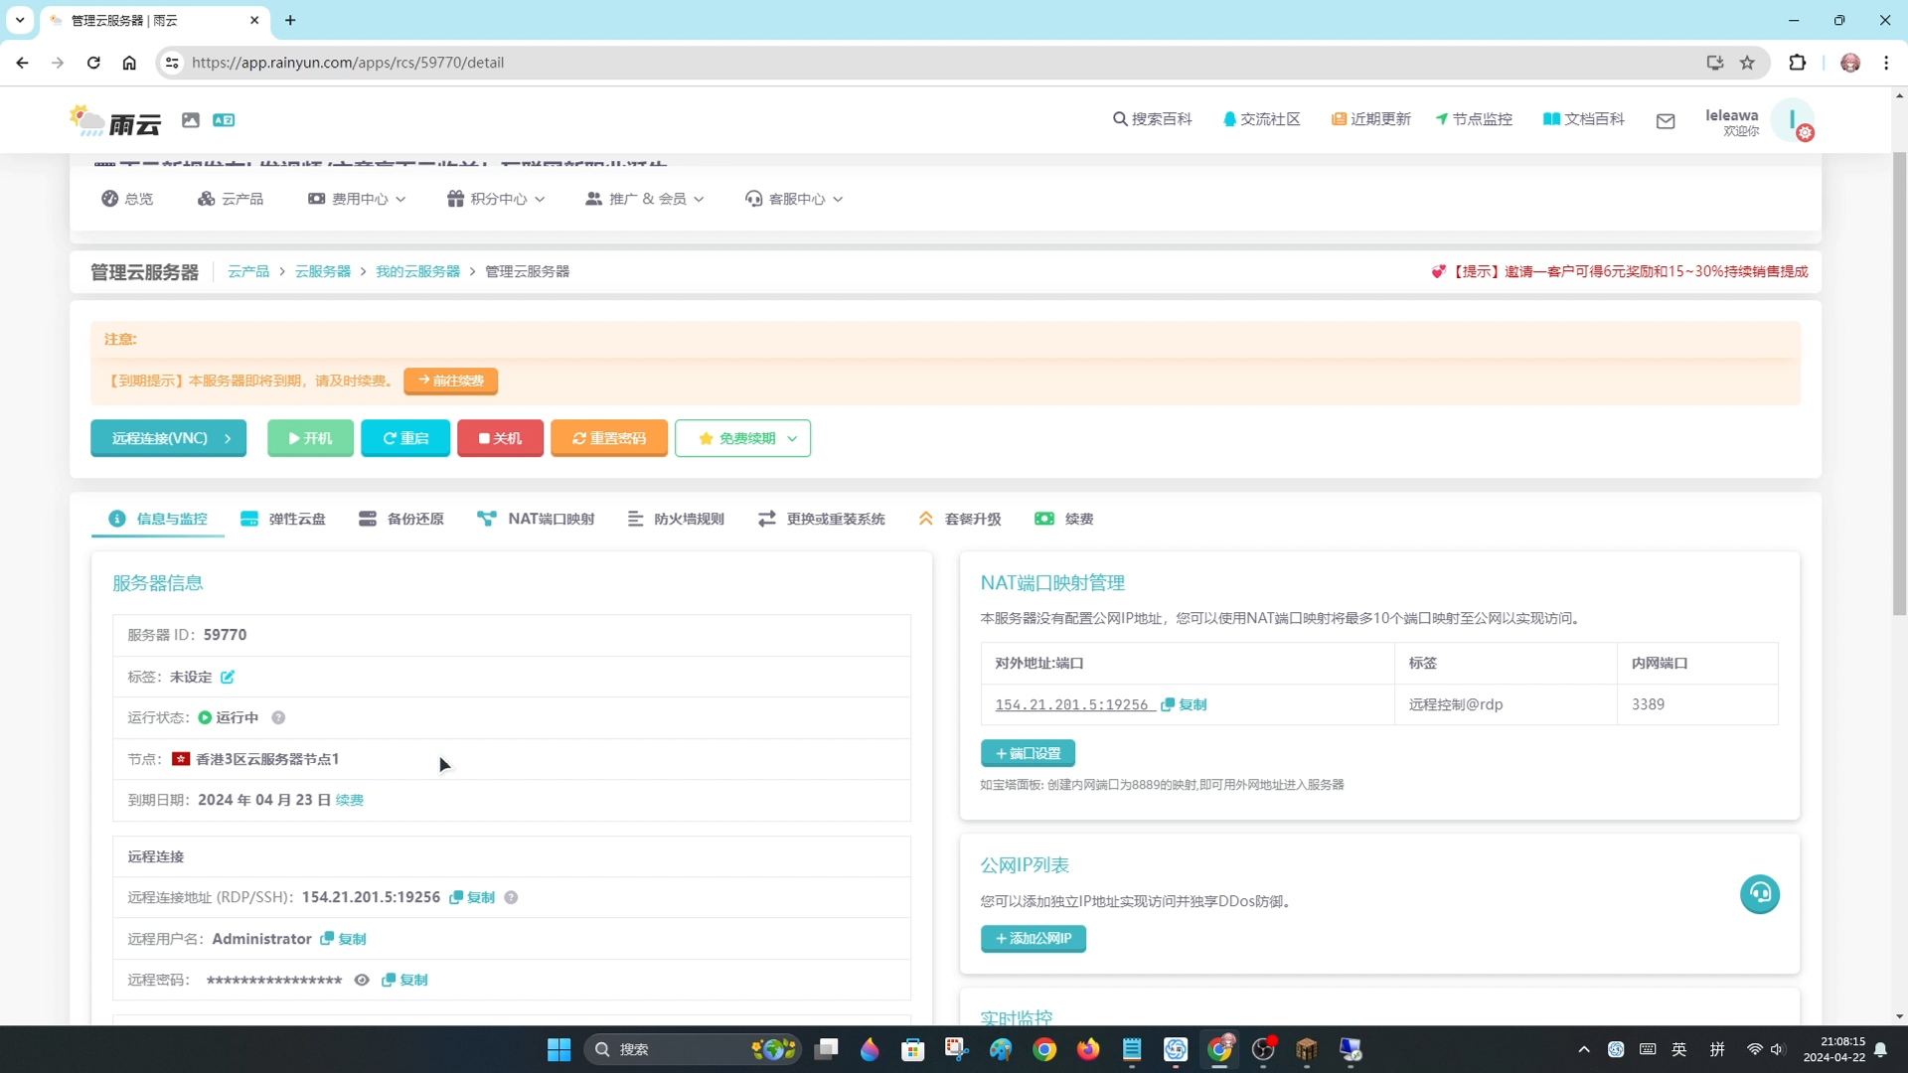Click the help icon next to 运行中 status
The image size is (1908, 1073).
pos(278,717)
